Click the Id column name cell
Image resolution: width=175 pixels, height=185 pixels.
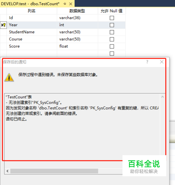(32, 18)
